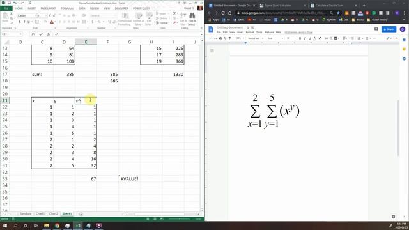Select cell E21 in Excel
The width and height of the screenshot is (409, 230).
(86, 100)
